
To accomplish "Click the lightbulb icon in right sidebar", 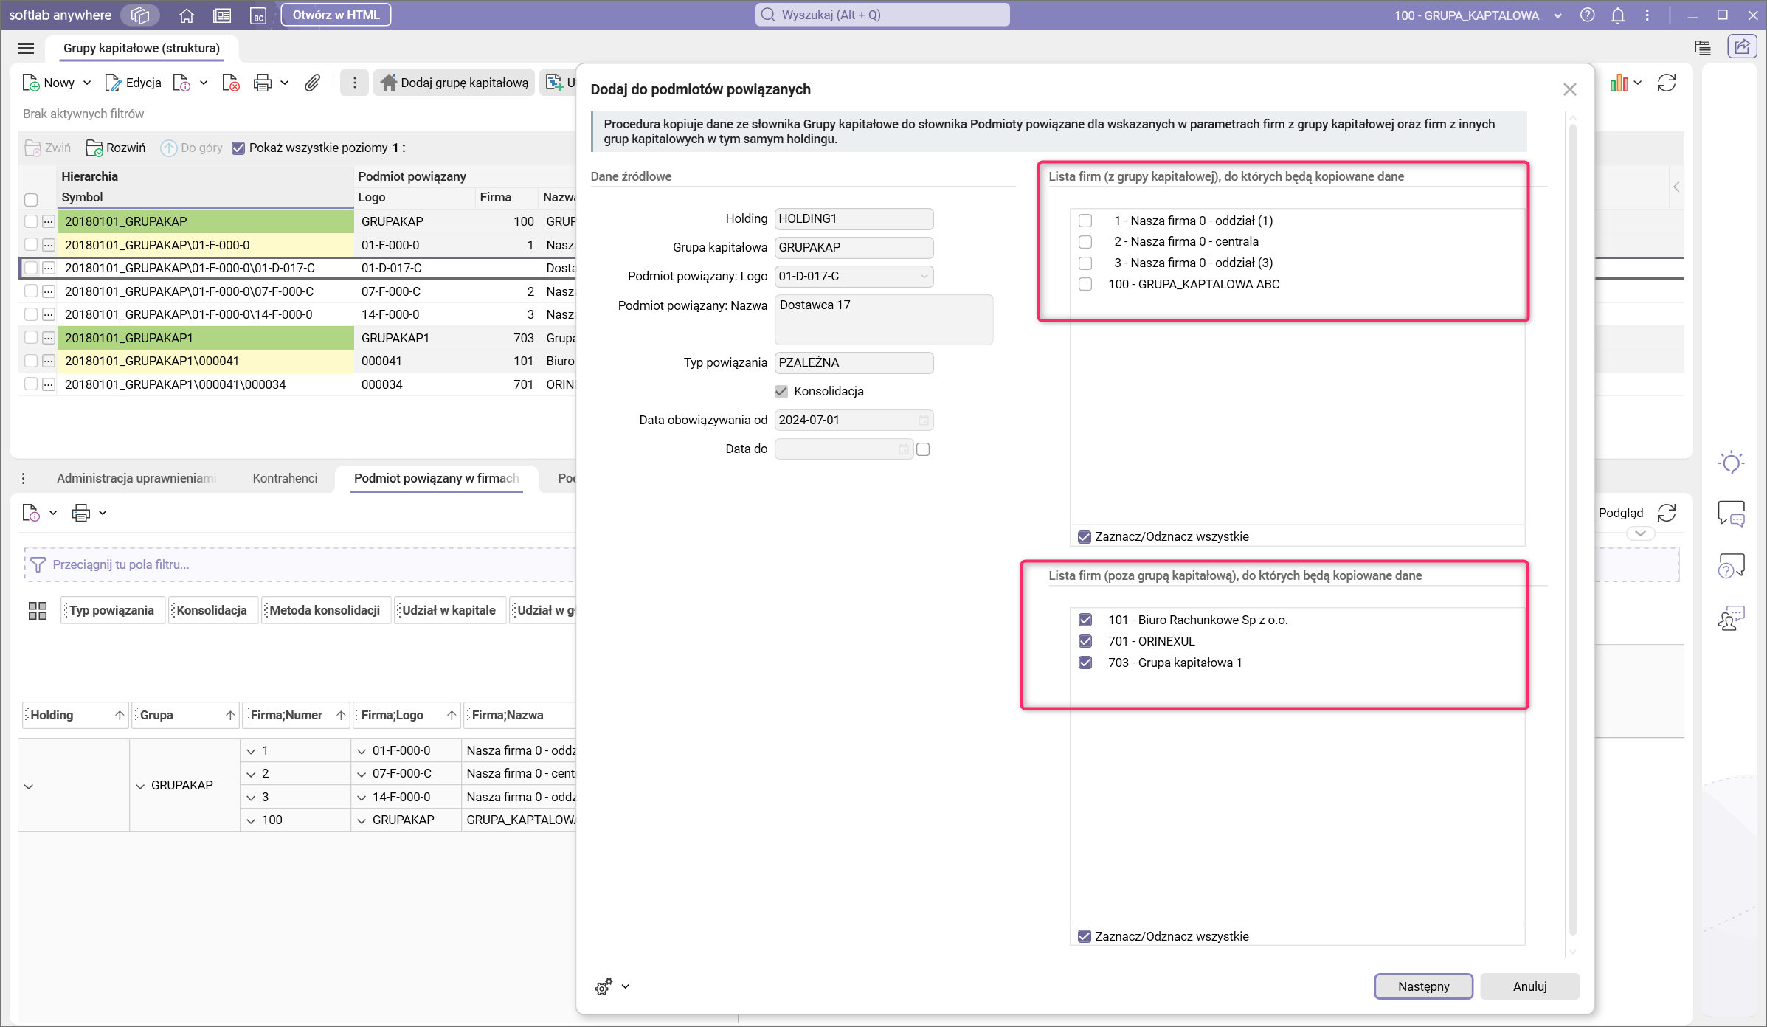I will click(1731, 463).
